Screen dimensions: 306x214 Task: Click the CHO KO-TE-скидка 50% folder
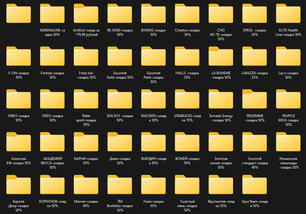(x=221, y=13)
